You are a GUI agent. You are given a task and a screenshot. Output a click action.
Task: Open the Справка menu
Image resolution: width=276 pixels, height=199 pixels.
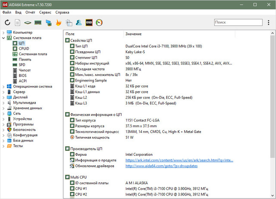pos(62,13)
